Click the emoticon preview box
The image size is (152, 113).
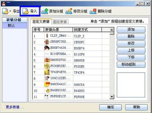click(x=131, y=85)
